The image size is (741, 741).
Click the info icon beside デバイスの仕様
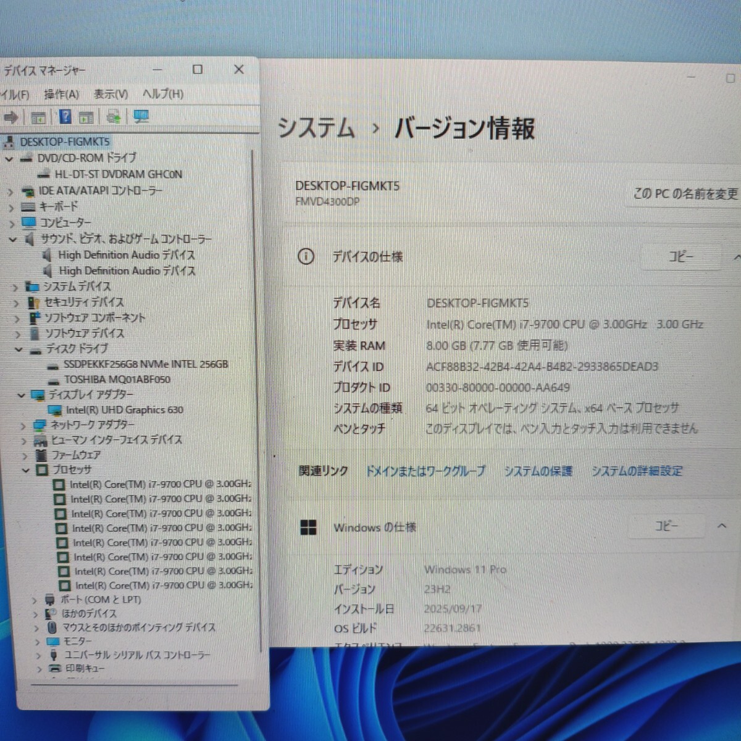coord(306,256)
